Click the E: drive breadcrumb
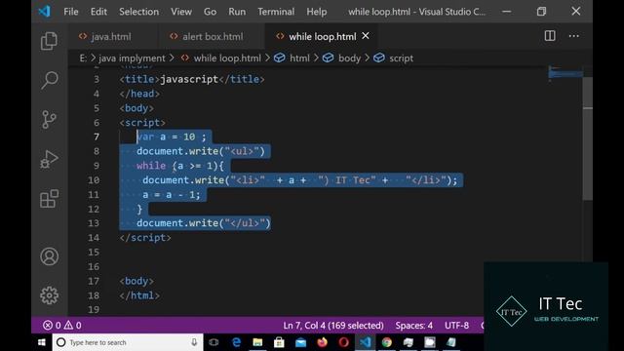Screen dimensions: 624x351 tap(83, 58)
